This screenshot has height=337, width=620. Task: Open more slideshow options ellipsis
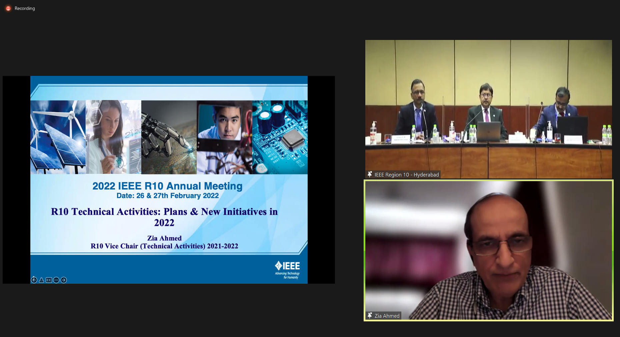pos(56,280)
